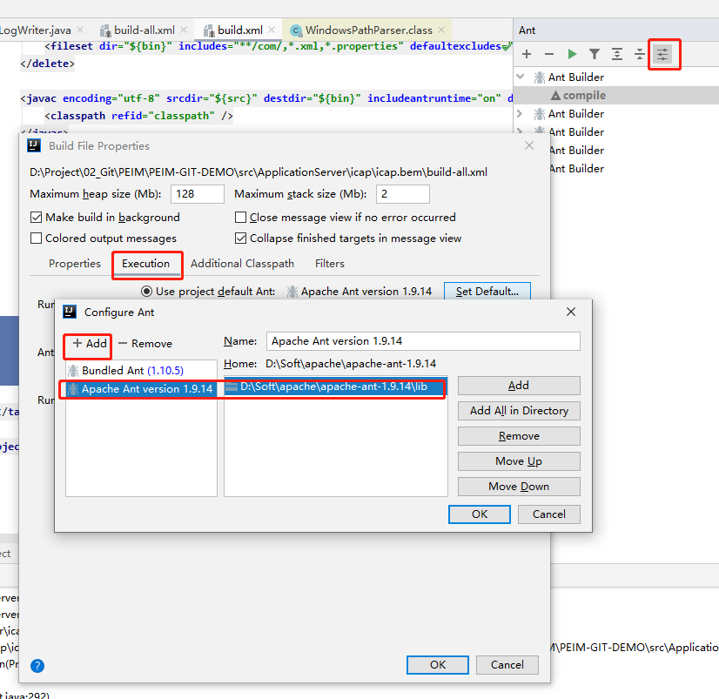Viewport: 719px width, 699px height.
Task: Click the Set Default button
Action: pyautogui.click(x=487, y=292)
